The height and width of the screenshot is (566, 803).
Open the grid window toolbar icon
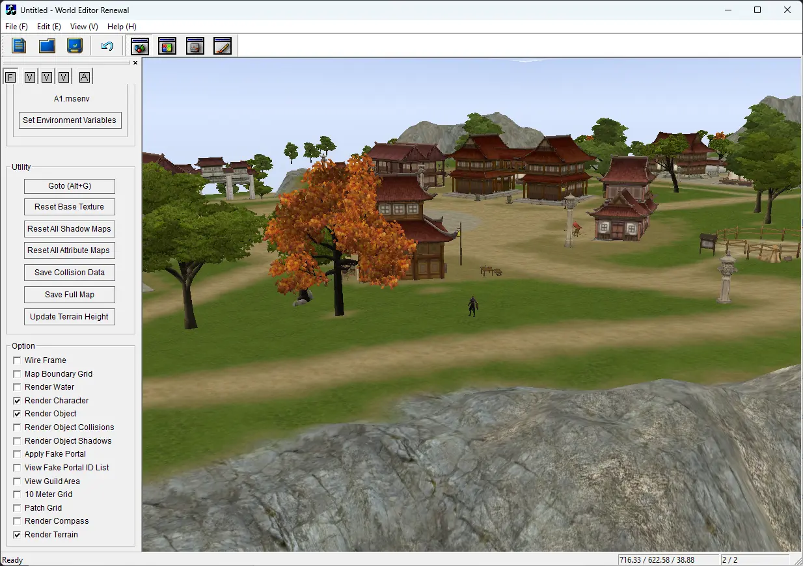point(195,46)
